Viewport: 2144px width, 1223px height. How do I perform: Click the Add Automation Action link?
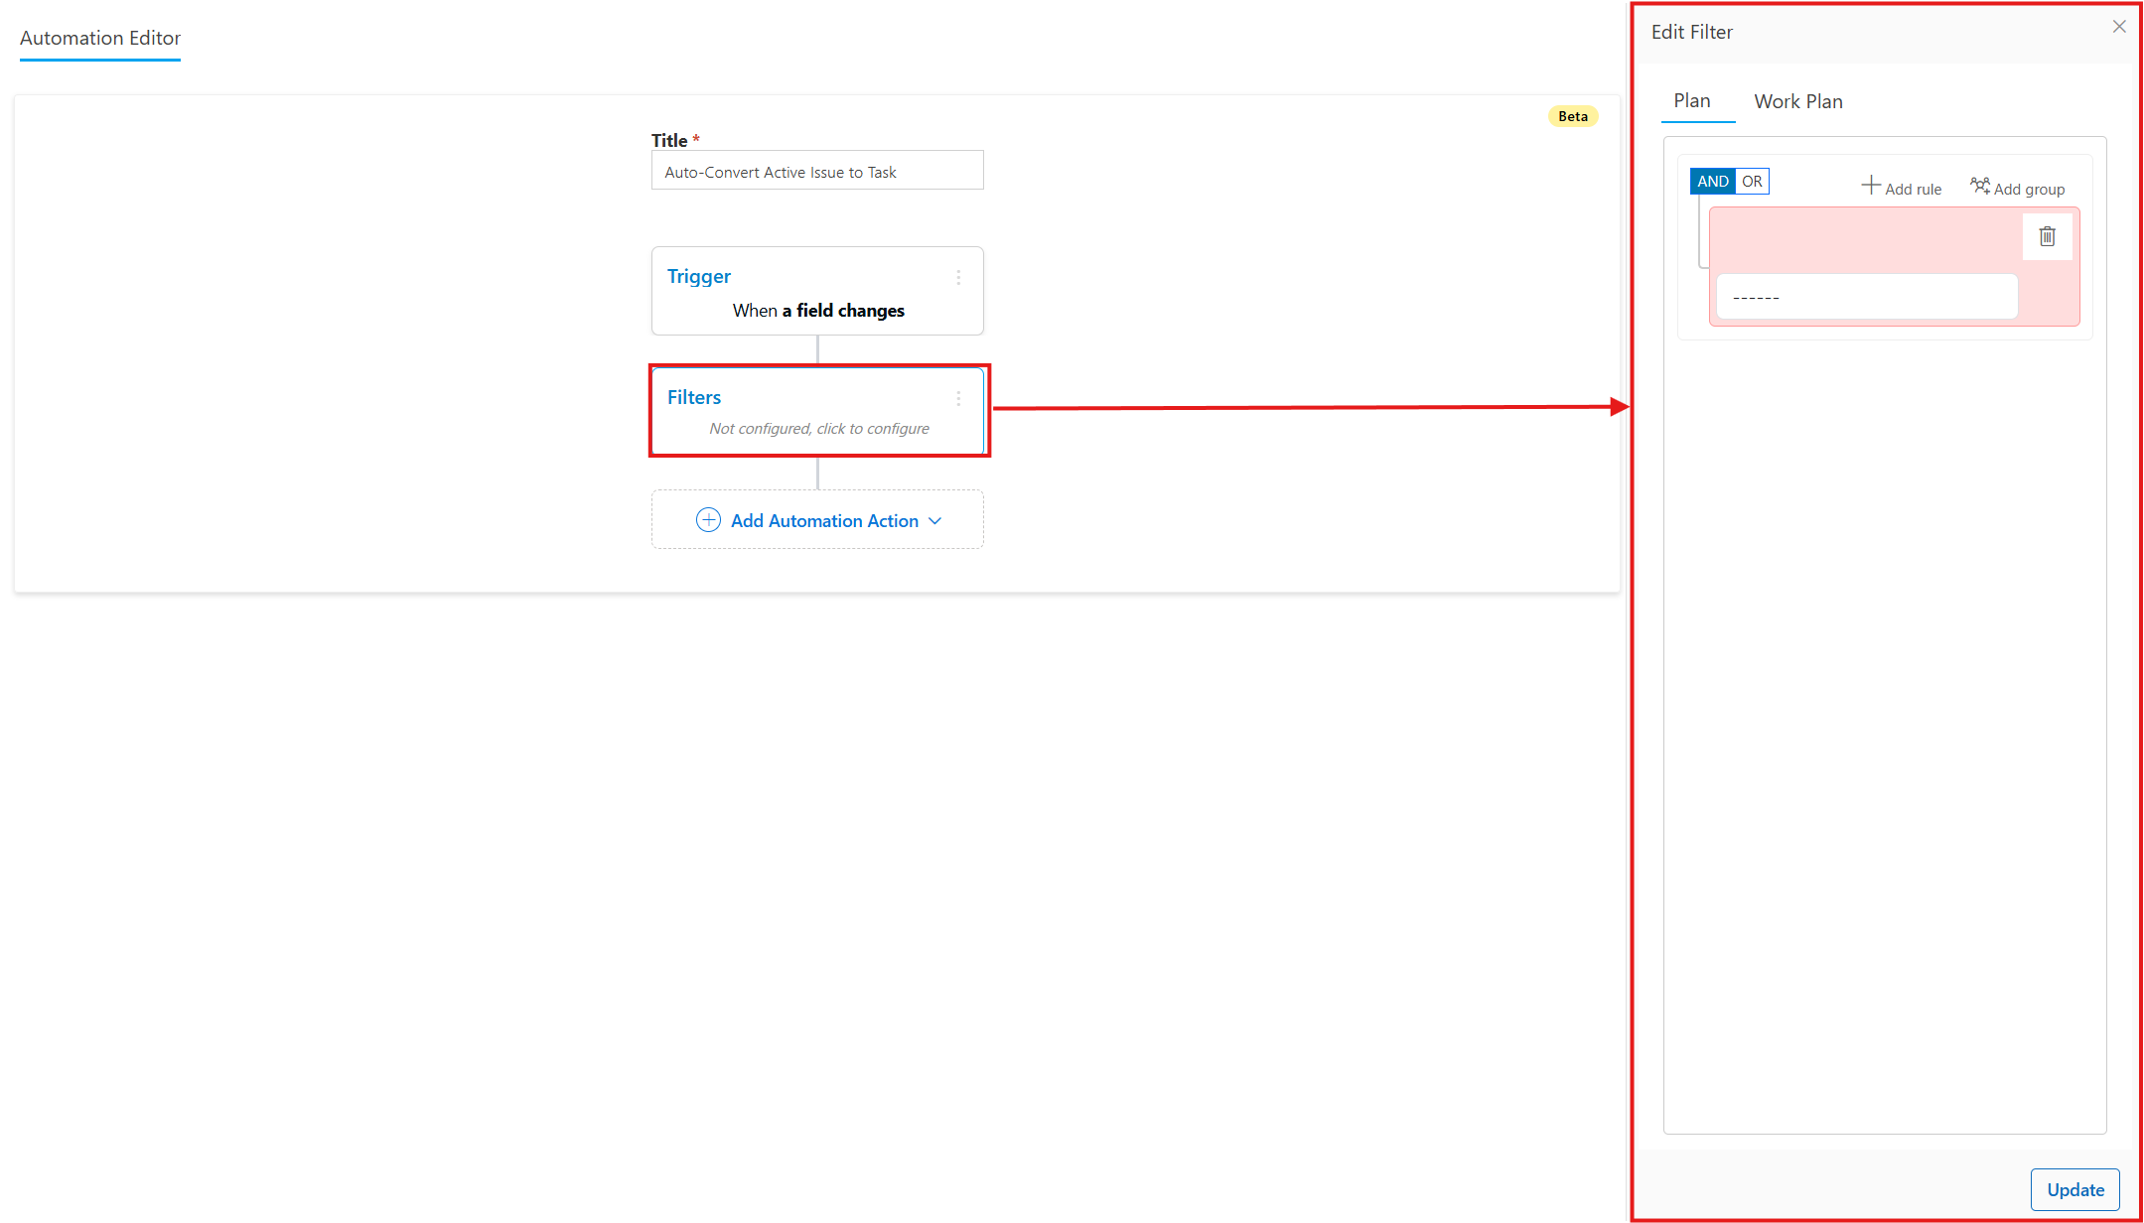[x=824, y=521]
